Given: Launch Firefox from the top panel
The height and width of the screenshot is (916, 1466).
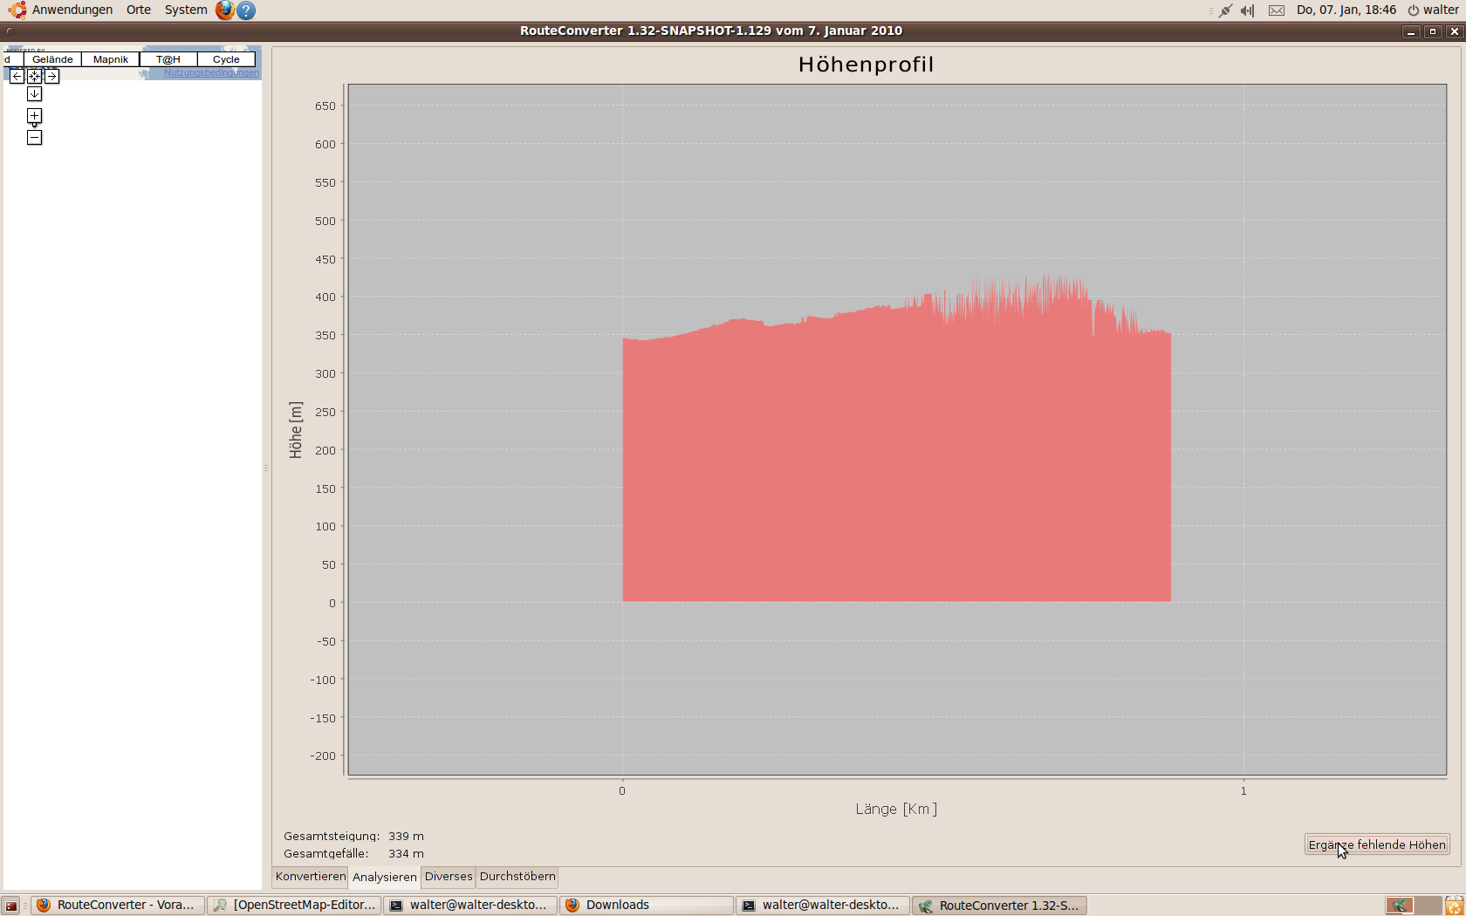Looking at the screenshot, I should 224,10.
